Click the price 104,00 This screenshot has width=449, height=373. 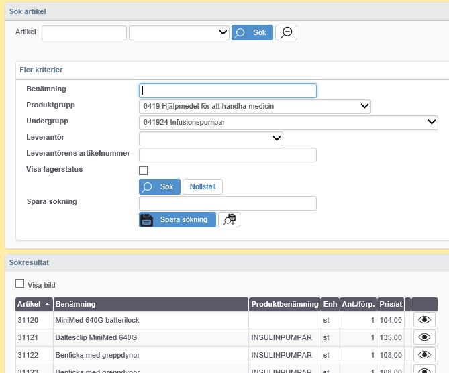point(391,320)
